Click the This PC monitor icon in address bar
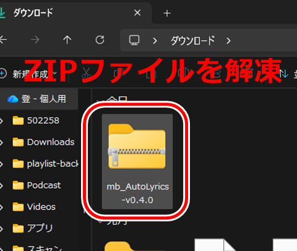Screen dimensions: 297x251 point(134,40)
